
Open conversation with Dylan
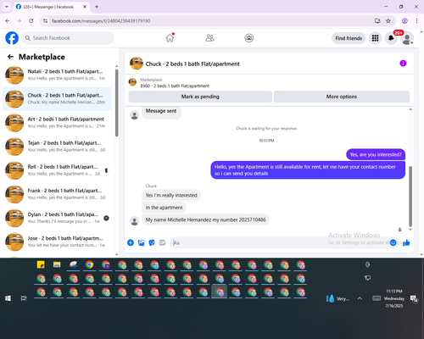click(x=58, y=218)
